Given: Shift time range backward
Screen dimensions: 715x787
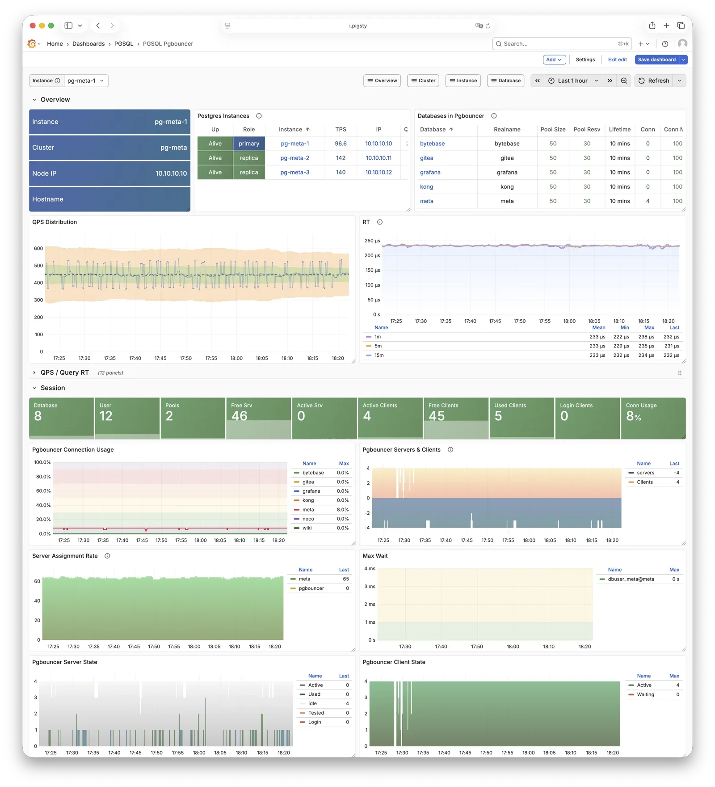Looking at the screenshot, I should pyautogui.click(x=538, y=81).
